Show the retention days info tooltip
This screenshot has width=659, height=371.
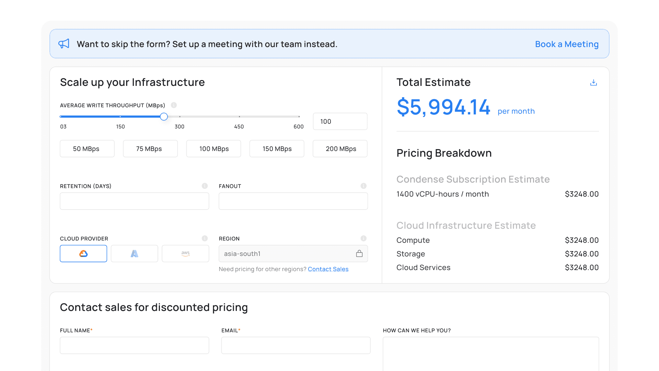click(205, 186)
